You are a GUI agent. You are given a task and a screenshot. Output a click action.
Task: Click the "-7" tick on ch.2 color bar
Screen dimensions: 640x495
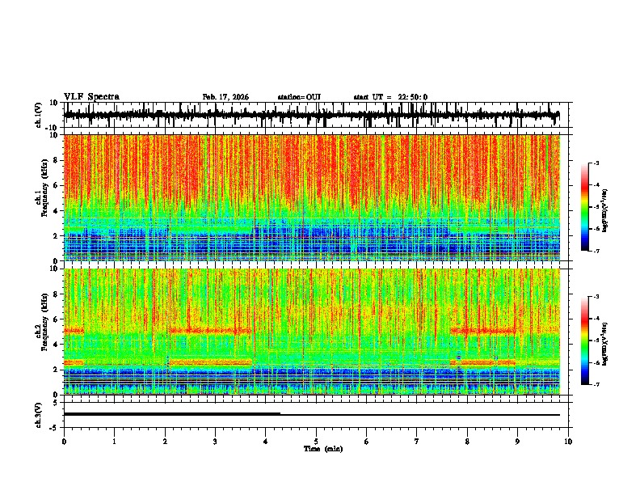pos(596,384)
